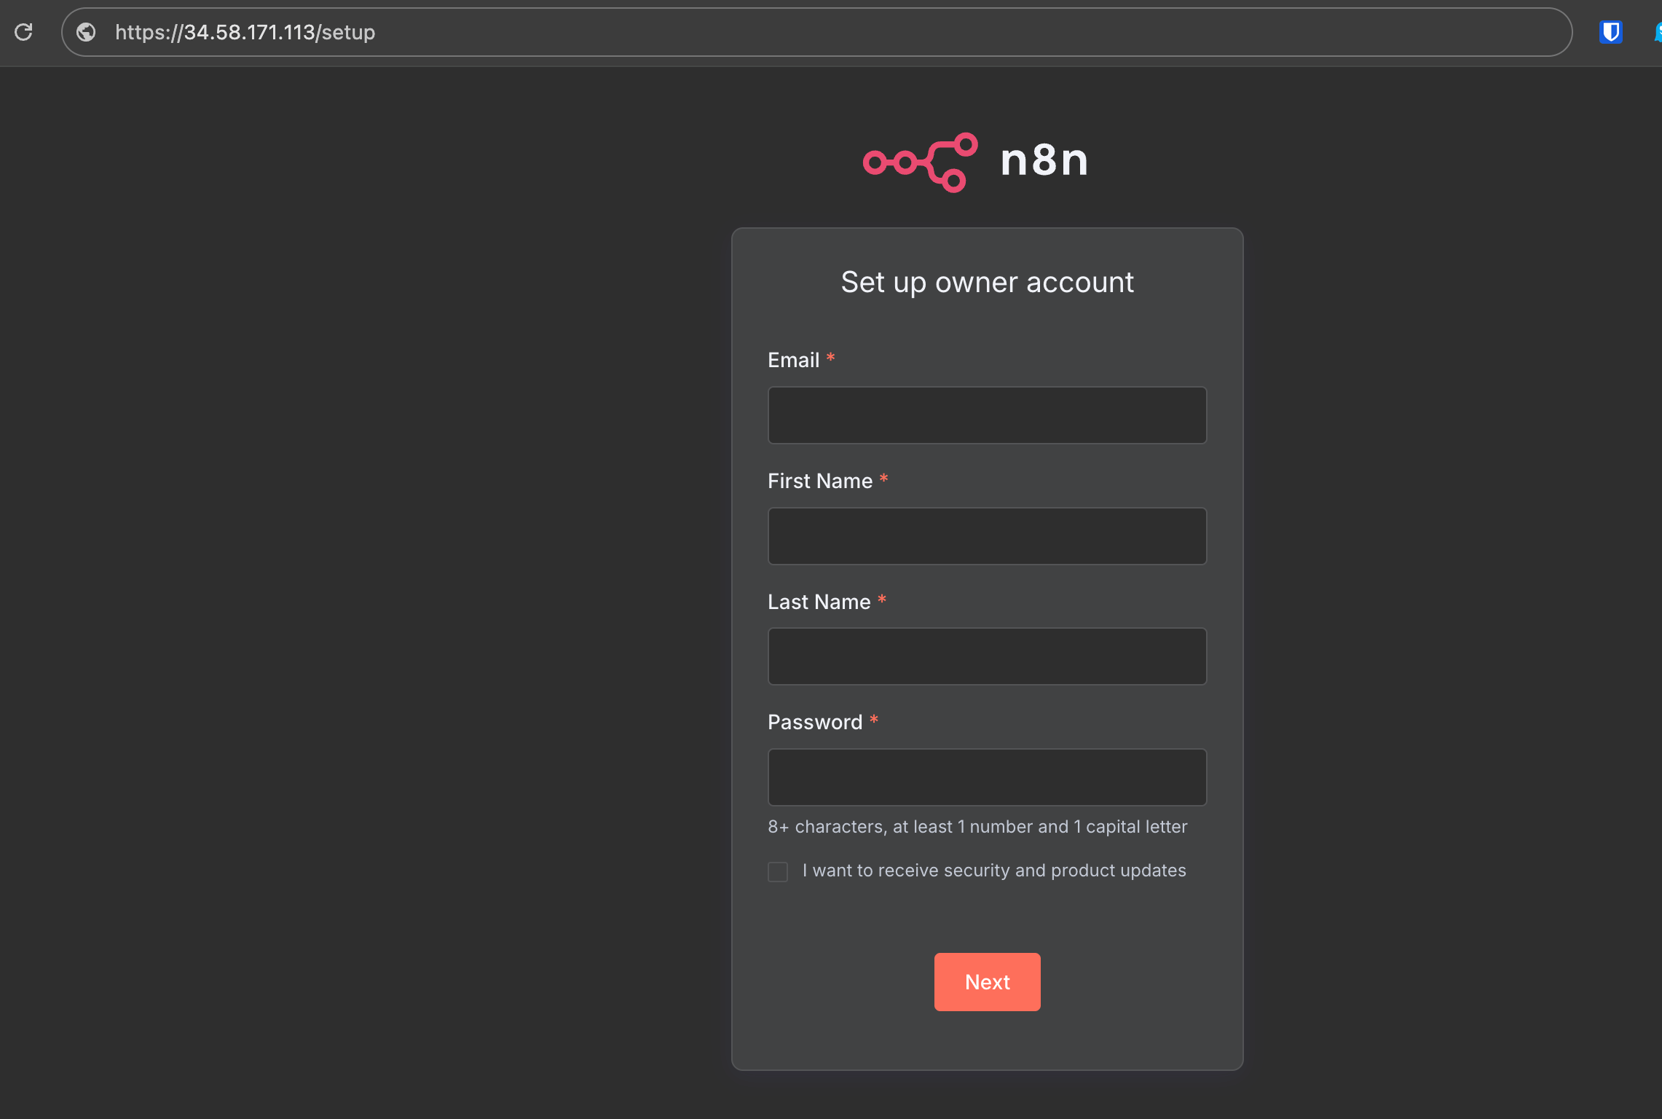Image resolution: width=1662 pixels, height=1119 pixels.
Task: Click the Password field label
Action: coord(814,722)
